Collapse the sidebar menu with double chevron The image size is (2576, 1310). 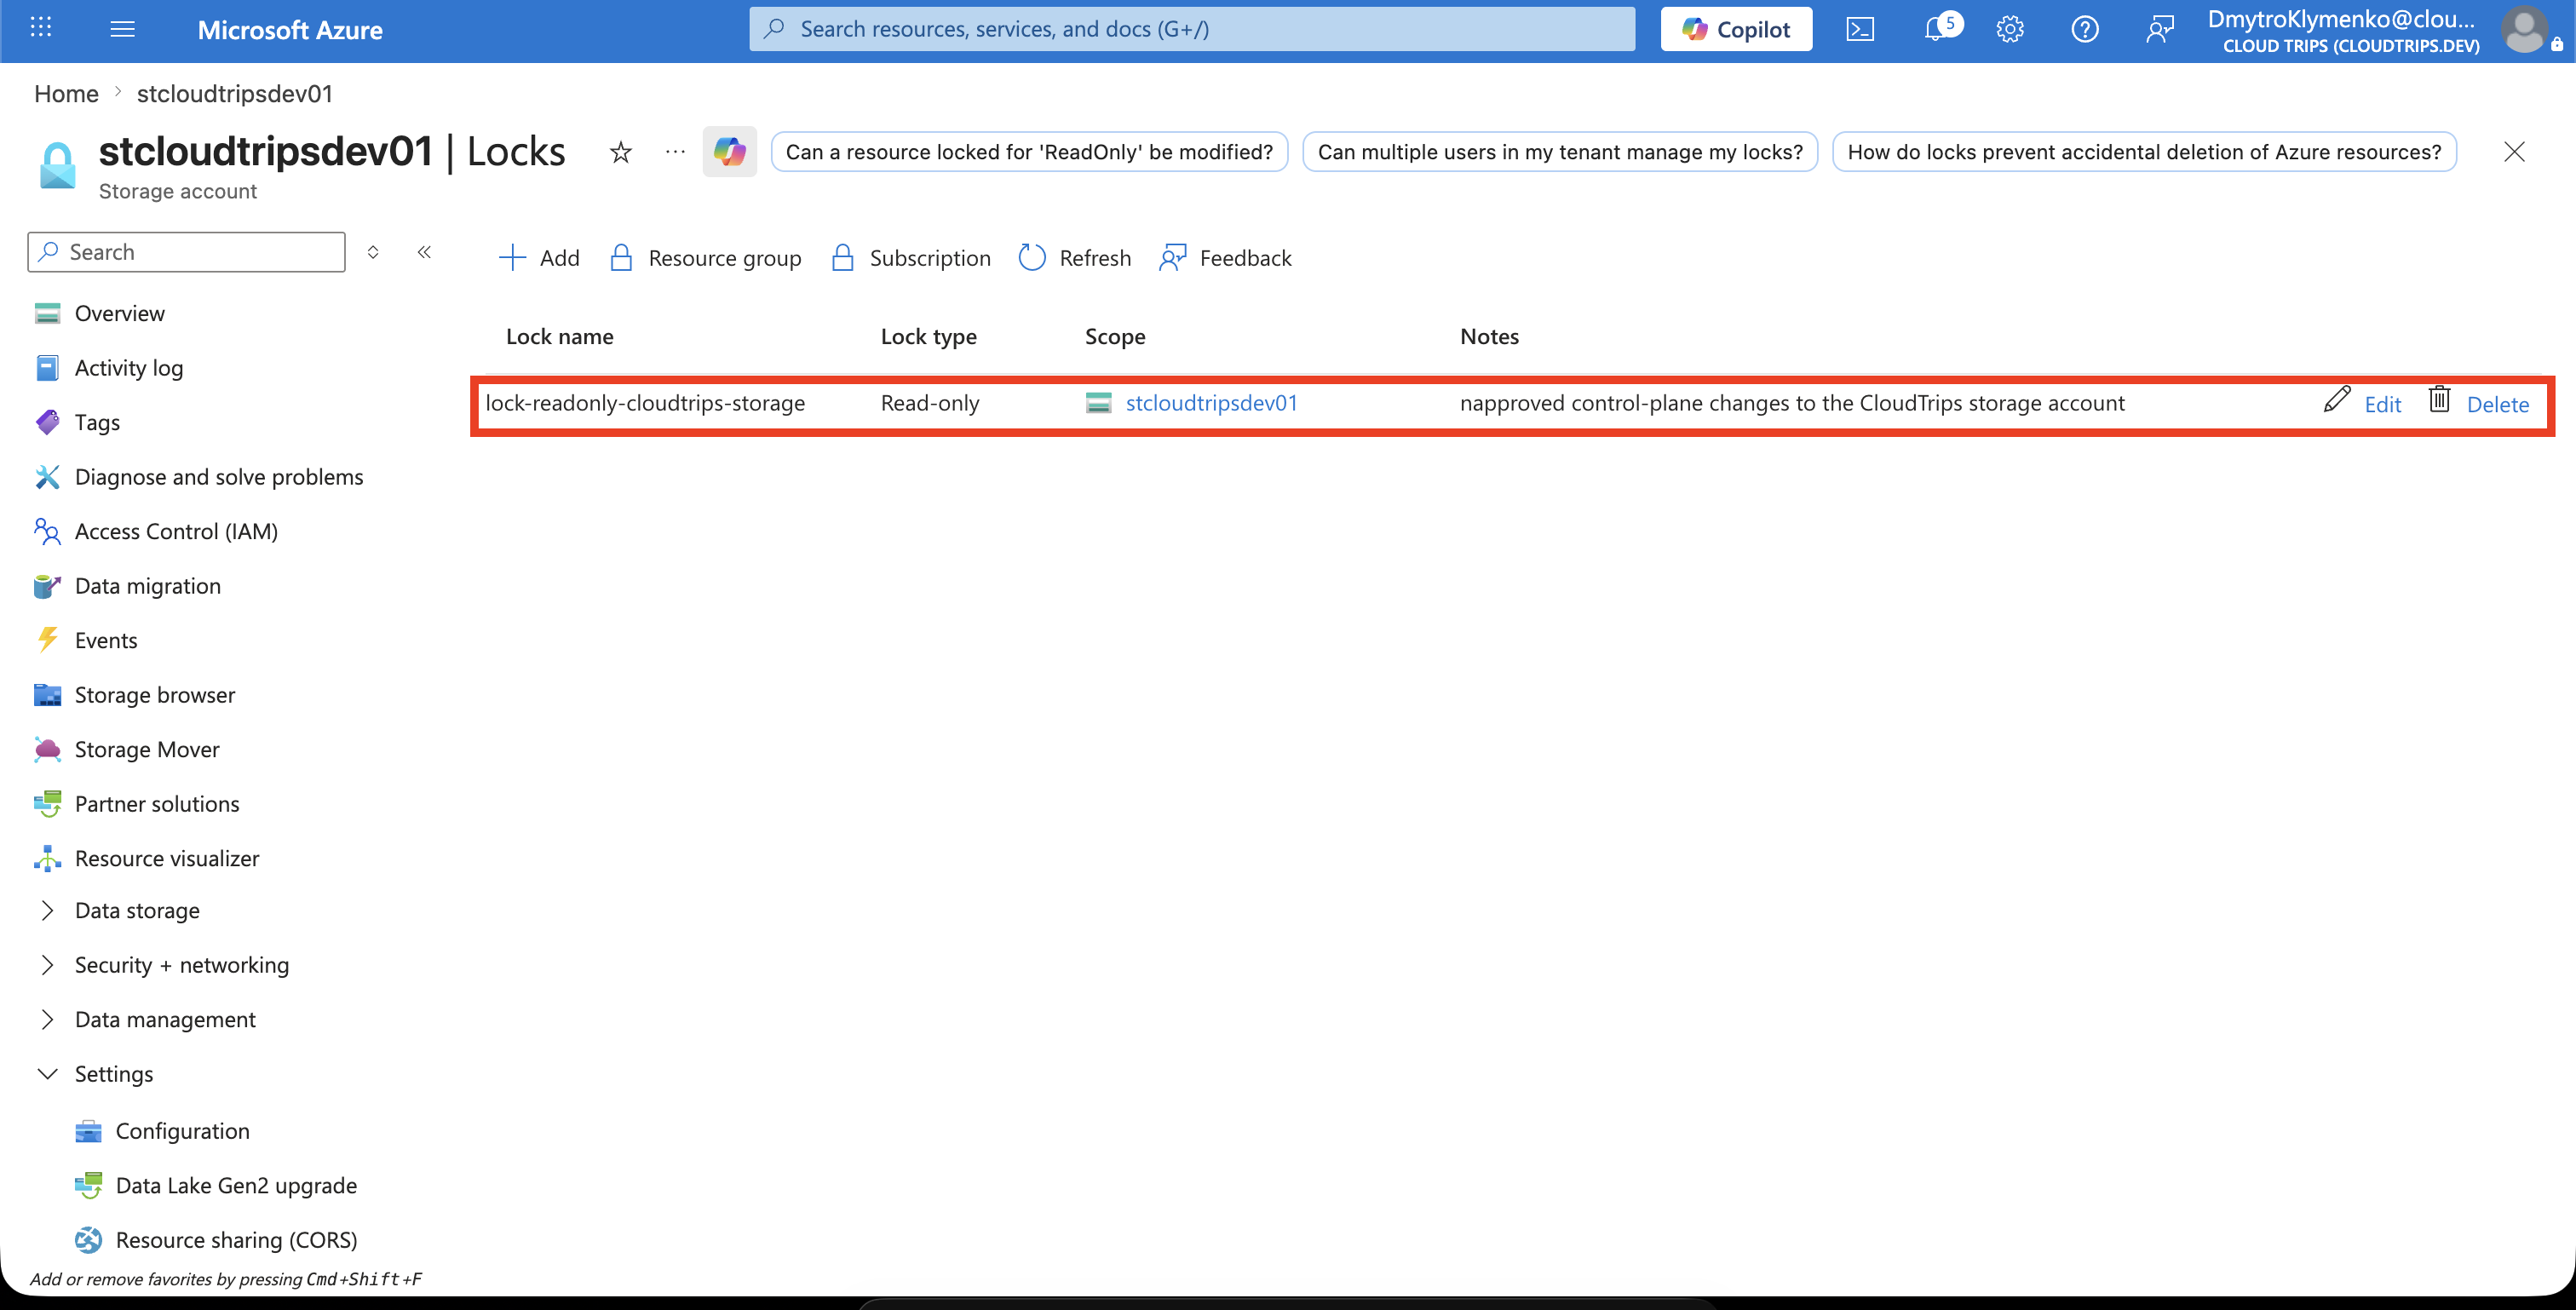click(x=424, y=252)
